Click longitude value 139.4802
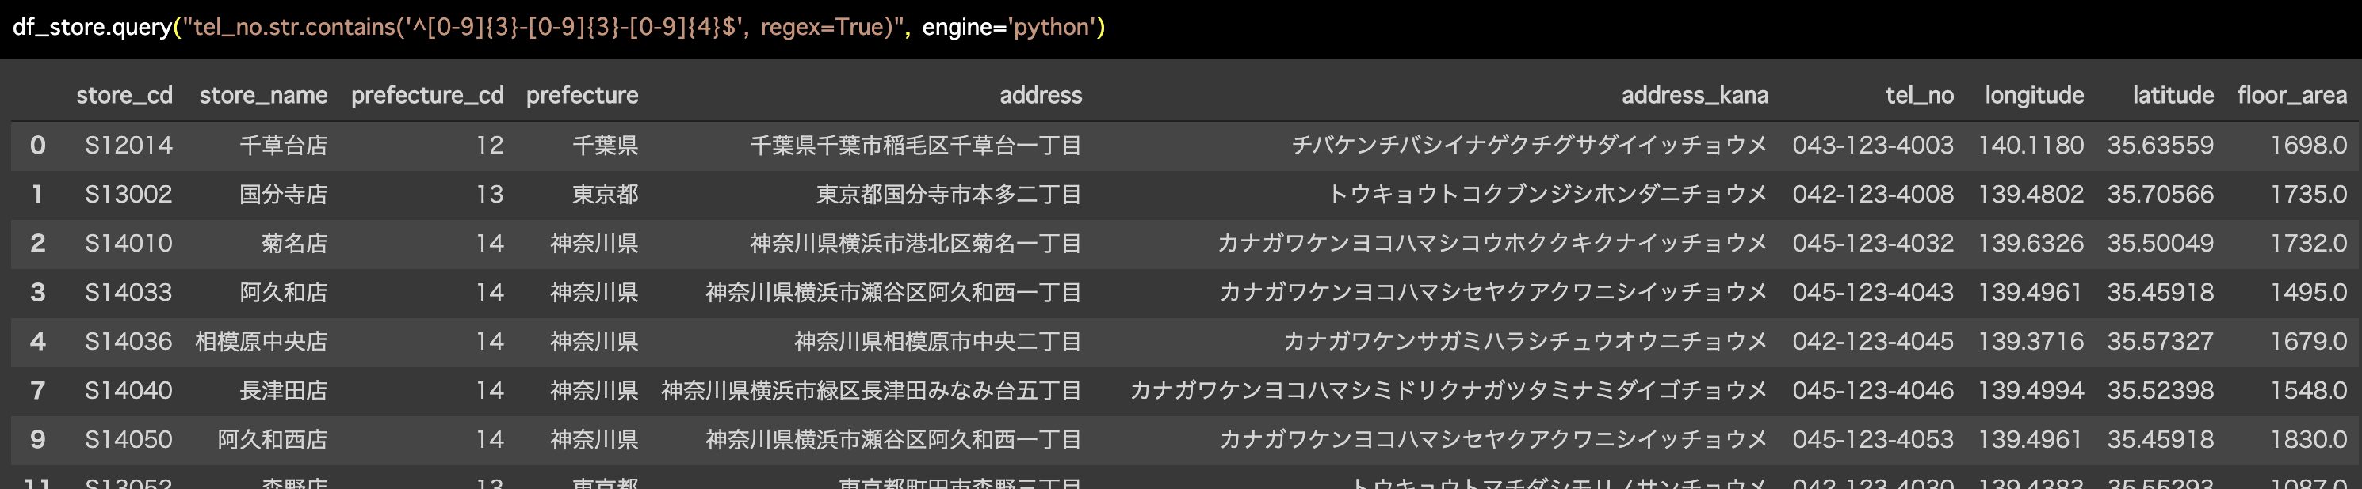The height and width of the screenshot is (489, 2362). click(x=2031, y=194)
